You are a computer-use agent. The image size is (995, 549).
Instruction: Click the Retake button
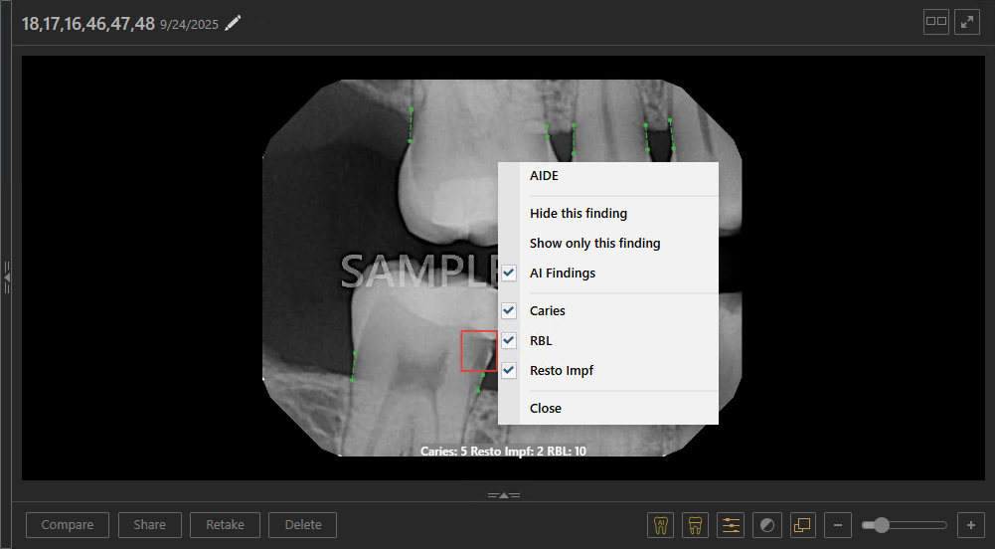tap(225, 525)
